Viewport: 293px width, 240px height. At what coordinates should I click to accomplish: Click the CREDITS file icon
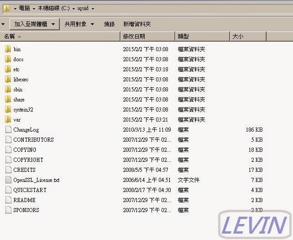tap(8, 170)
